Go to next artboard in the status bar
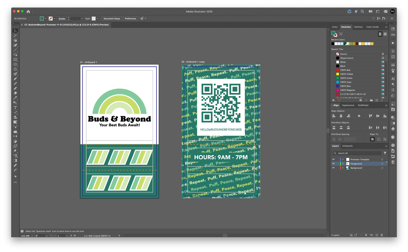The width and height of the screenshot is (408, 252). (71, 236)
